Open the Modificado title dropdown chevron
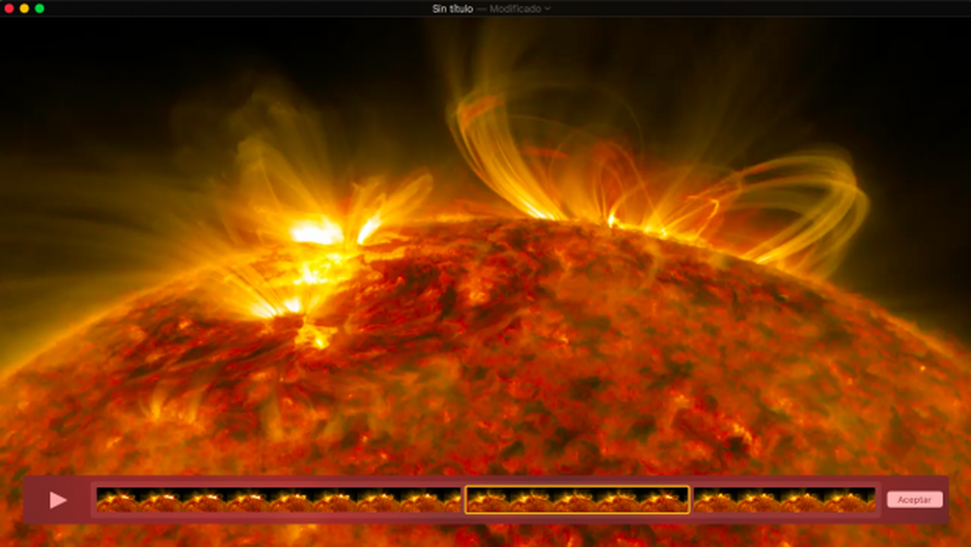 (548, 9)
